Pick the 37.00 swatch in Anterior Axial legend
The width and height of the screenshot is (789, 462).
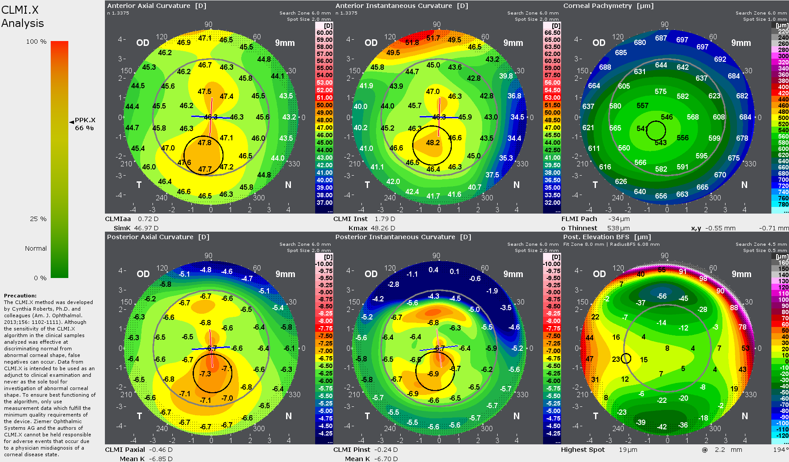pyautogui.click(x=324, y=203)
